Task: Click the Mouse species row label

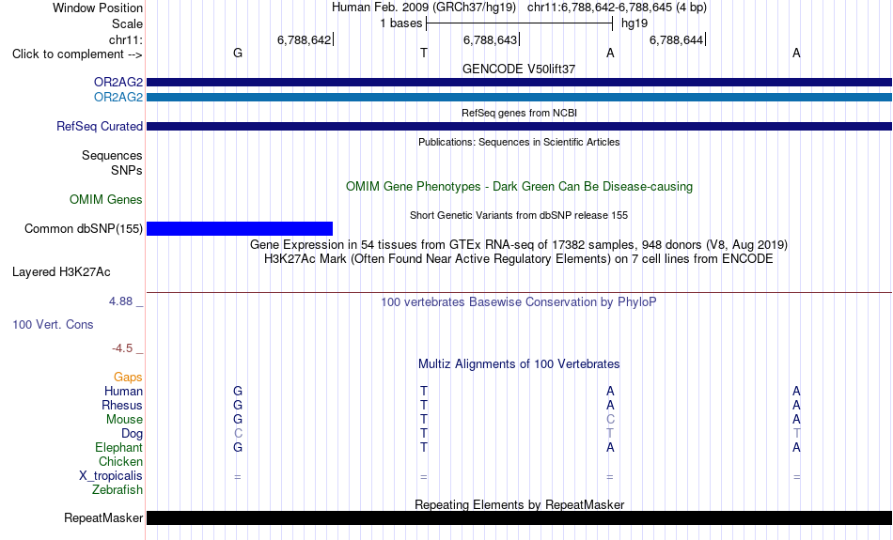Action: click(x=124, y=420)
